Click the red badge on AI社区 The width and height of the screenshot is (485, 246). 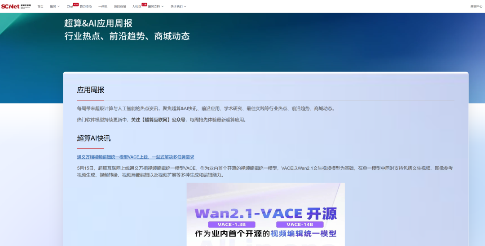pyautogui.click(x=144, y=4)
